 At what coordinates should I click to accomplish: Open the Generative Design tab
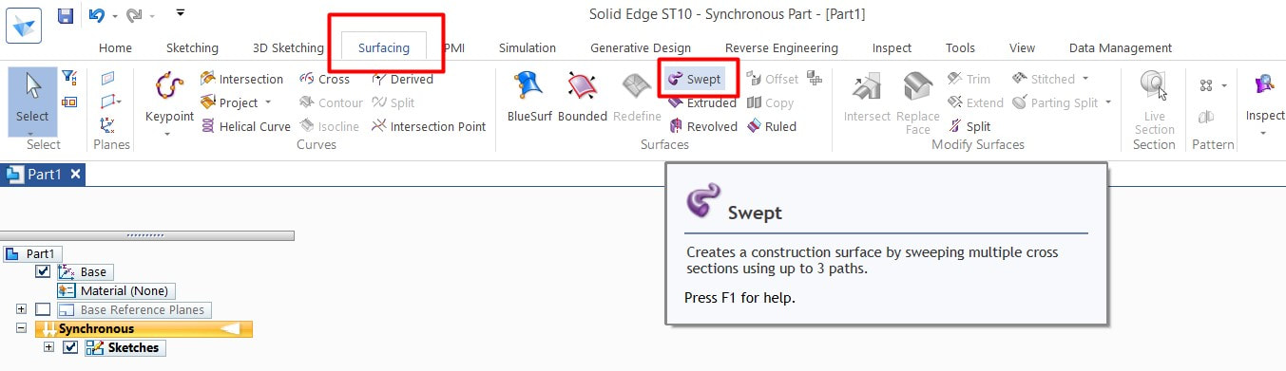[x=641, y=47]
